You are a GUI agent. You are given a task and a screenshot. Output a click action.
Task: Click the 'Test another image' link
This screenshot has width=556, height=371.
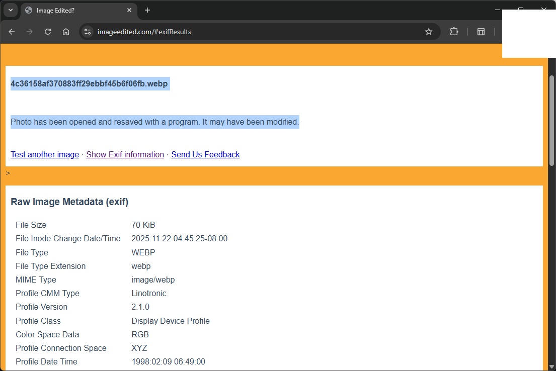point(45,154)
